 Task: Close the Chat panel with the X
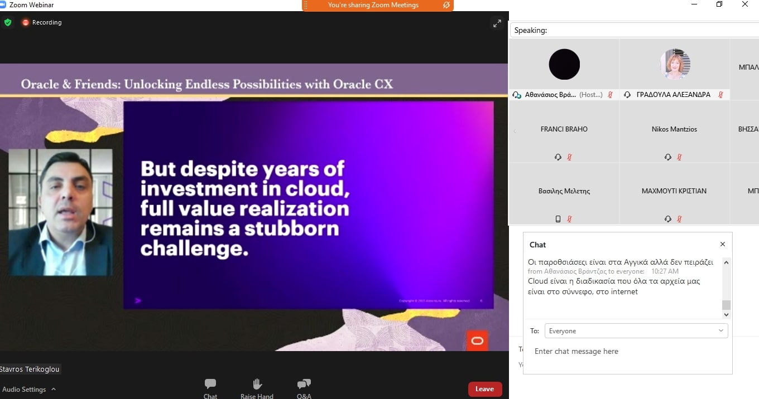[723, 244]
